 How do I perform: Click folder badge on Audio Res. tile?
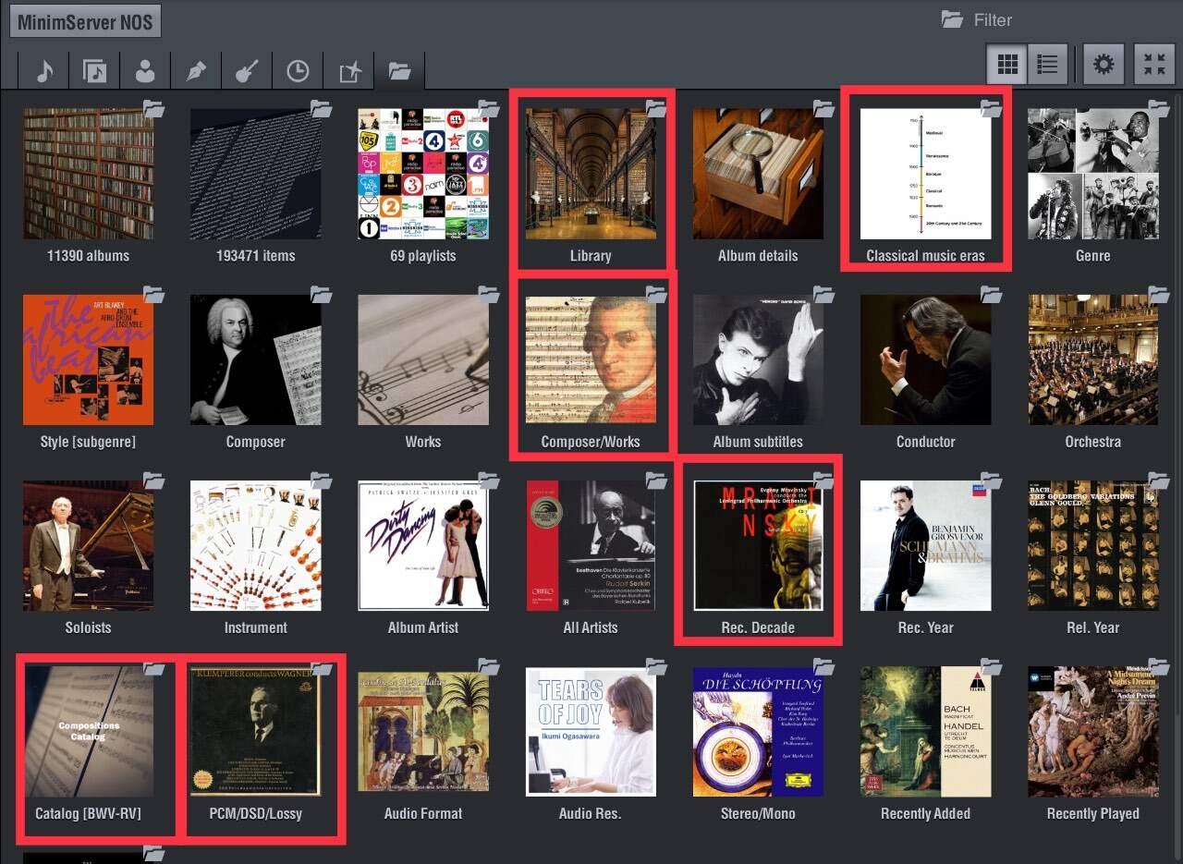(656, 666)
